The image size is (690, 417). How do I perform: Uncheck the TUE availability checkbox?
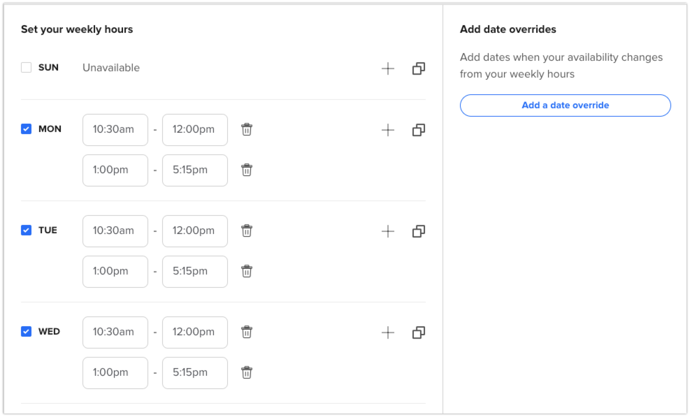(x=26, y=230)
